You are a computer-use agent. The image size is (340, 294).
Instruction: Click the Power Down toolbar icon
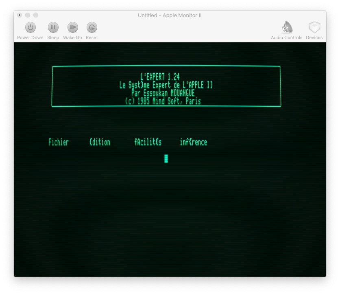(31, 27)
